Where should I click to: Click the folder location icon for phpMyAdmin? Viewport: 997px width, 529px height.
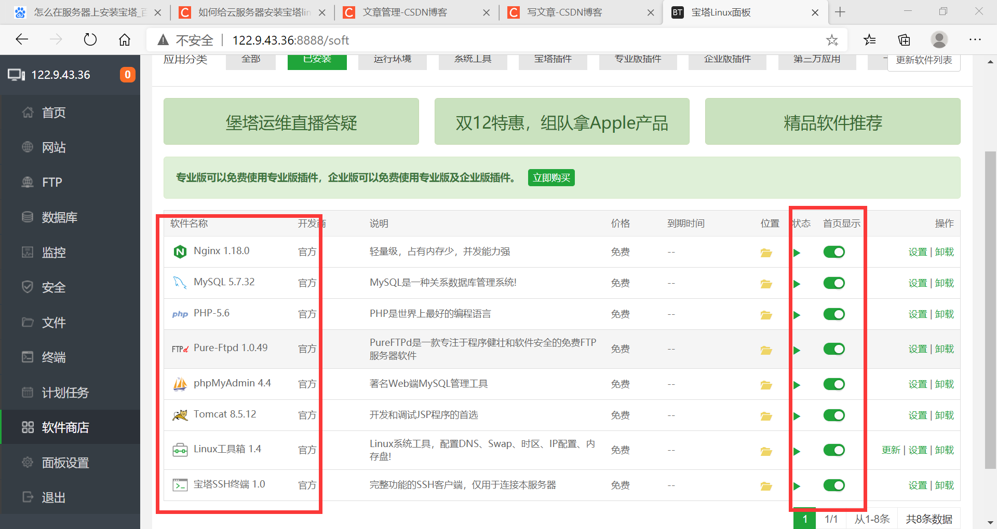pos(766,385)
